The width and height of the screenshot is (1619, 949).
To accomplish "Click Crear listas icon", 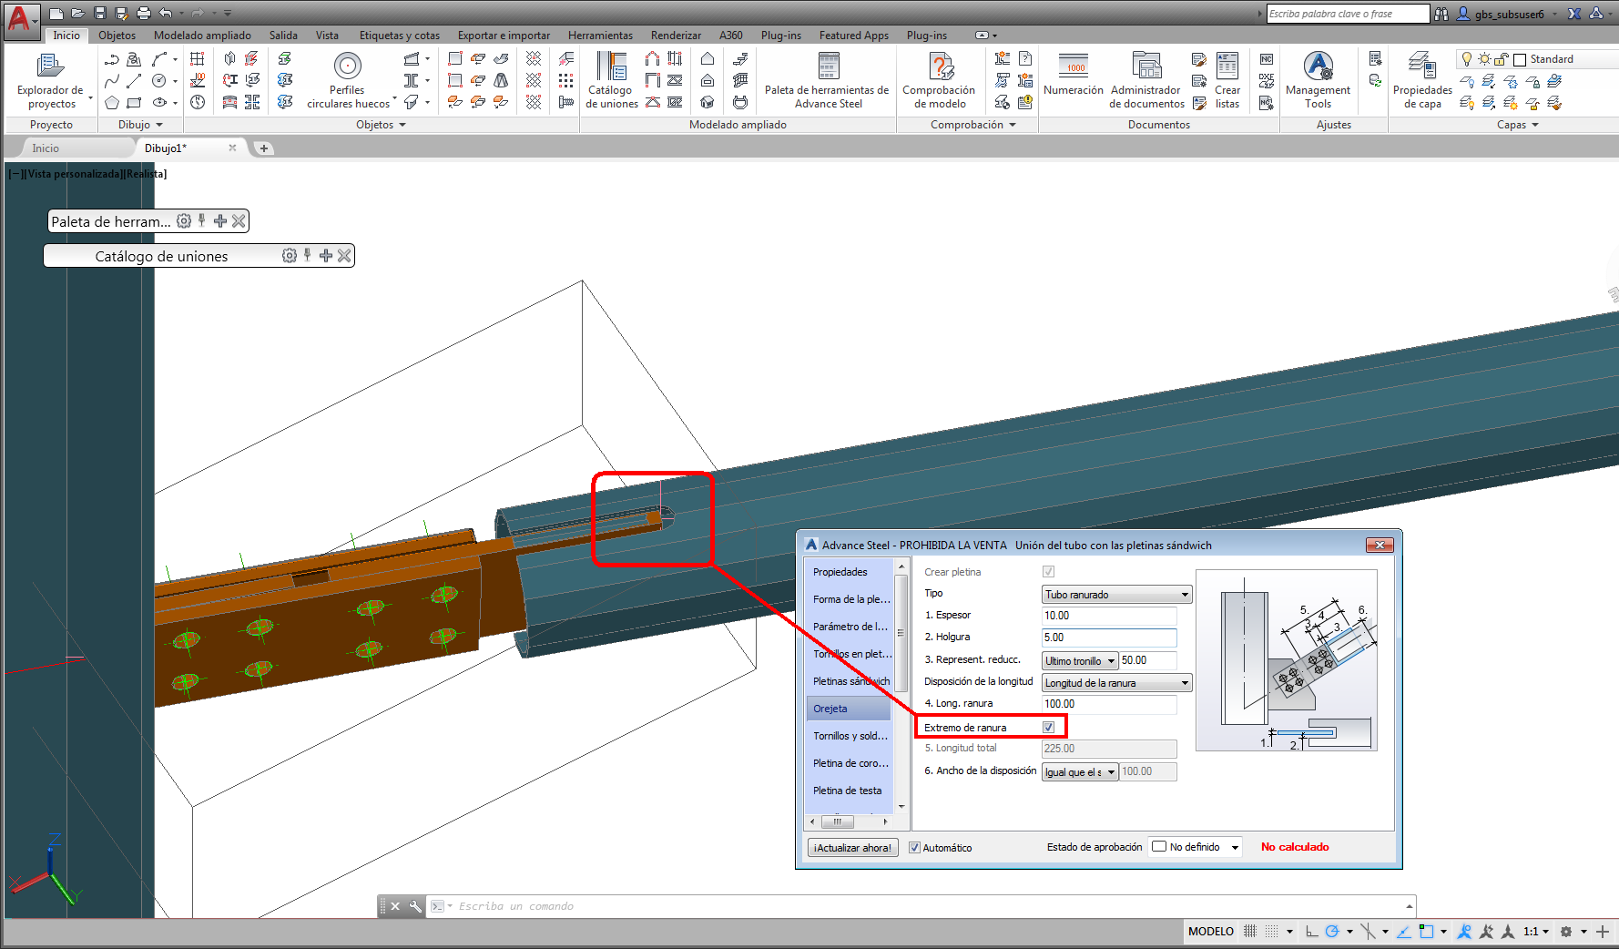I will (1227, 80).
